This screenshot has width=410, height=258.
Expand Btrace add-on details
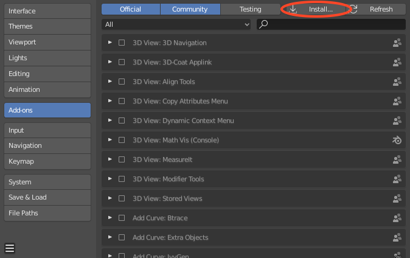pos(110,218)
